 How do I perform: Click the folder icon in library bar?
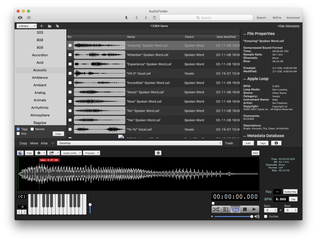coord(50,26)
